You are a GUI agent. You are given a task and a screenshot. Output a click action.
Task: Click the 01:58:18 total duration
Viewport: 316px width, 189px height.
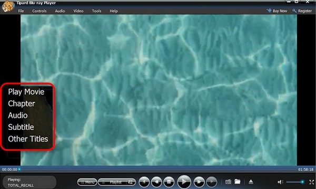click(305, 170)
